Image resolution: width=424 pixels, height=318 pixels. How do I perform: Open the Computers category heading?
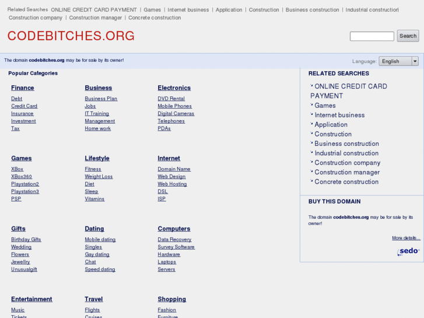pos(174,229)
